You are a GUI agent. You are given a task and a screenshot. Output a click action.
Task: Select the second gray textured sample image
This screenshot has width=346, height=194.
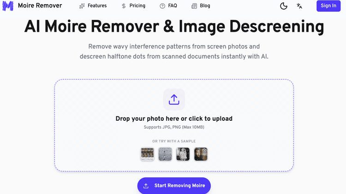point(165,154)
